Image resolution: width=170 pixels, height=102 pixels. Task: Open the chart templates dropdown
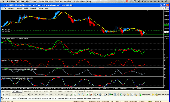(x=105, y=95)
